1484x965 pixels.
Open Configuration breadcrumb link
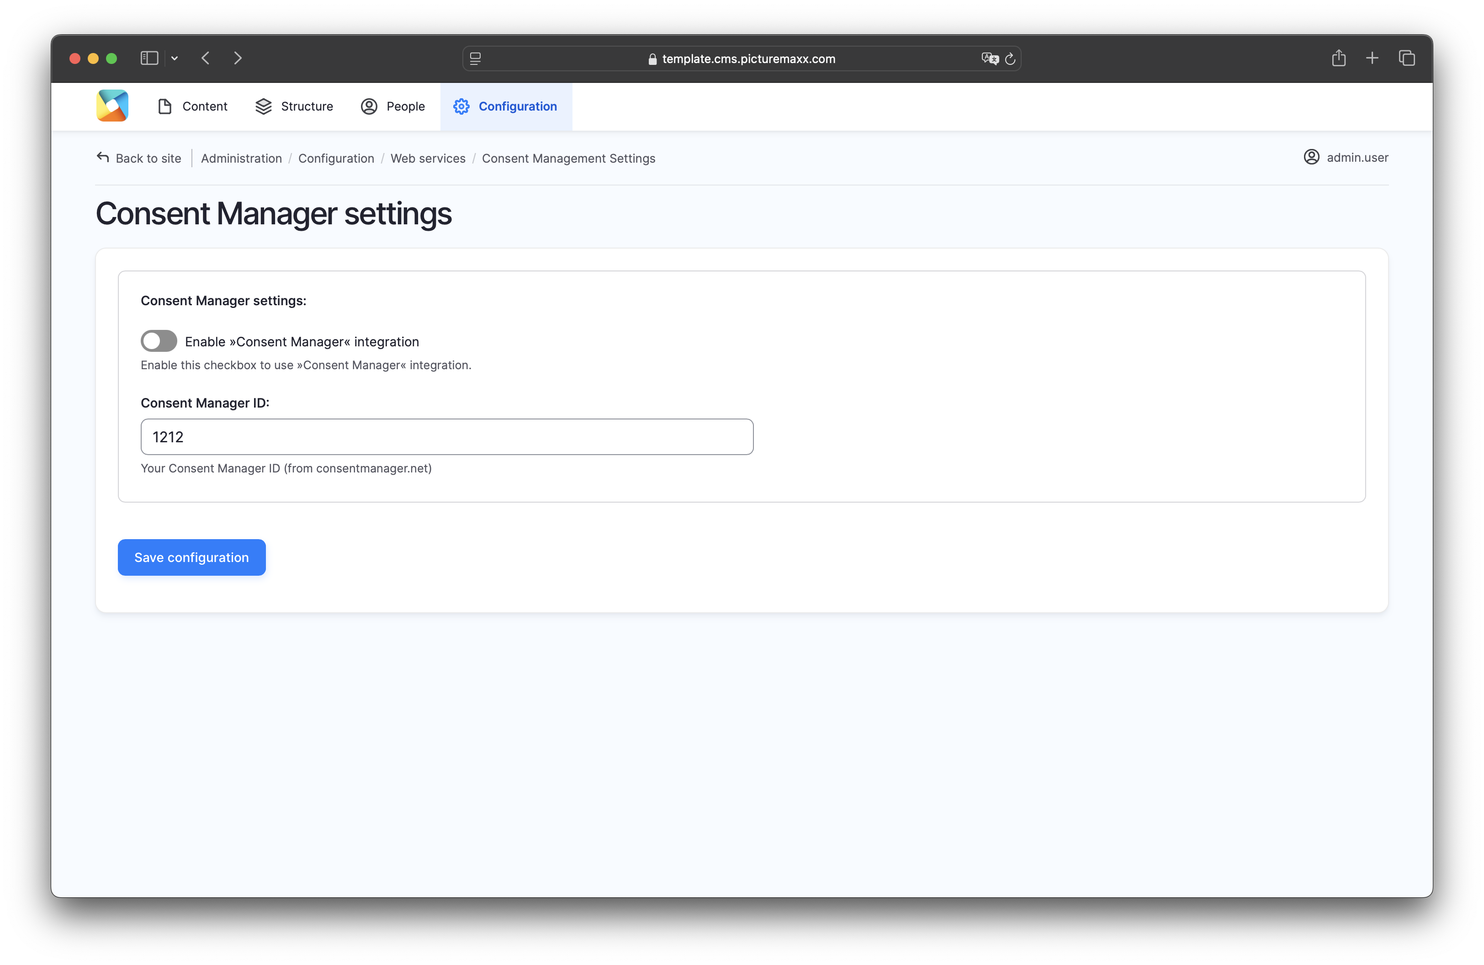pyautogui.click(x=336, y=159)
